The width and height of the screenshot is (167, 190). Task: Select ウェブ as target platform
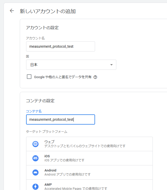89,144
